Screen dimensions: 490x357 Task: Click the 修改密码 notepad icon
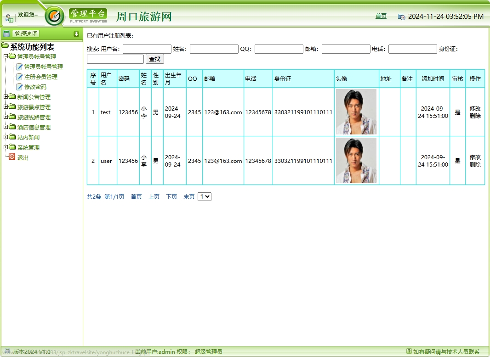pos(20,87)
